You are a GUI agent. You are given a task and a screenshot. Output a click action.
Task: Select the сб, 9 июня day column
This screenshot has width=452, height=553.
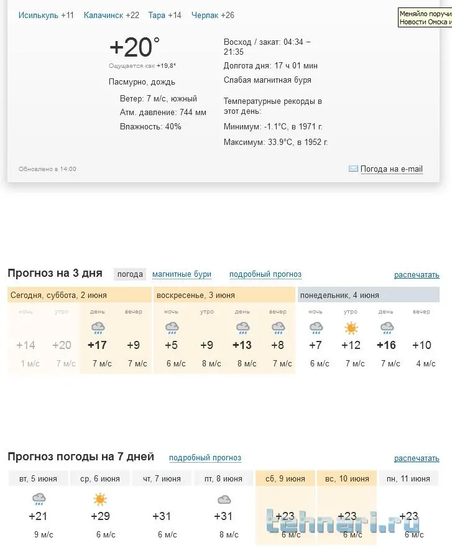pos(285,478)
